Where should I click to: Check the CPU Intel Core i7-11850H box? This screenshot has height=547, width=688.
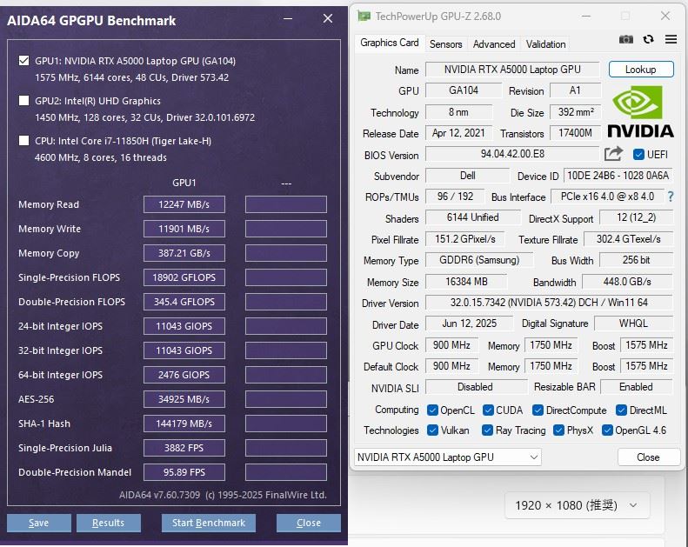pos(24,141)
